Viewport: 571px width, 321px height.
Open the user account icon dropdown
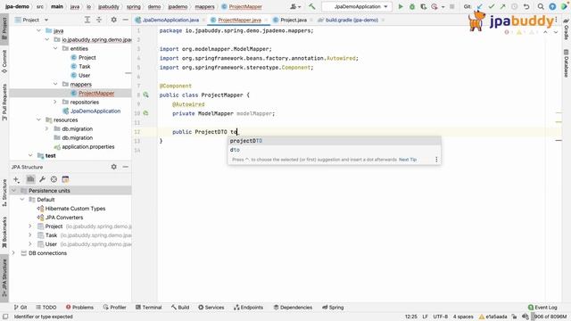(x=294, y=6)
